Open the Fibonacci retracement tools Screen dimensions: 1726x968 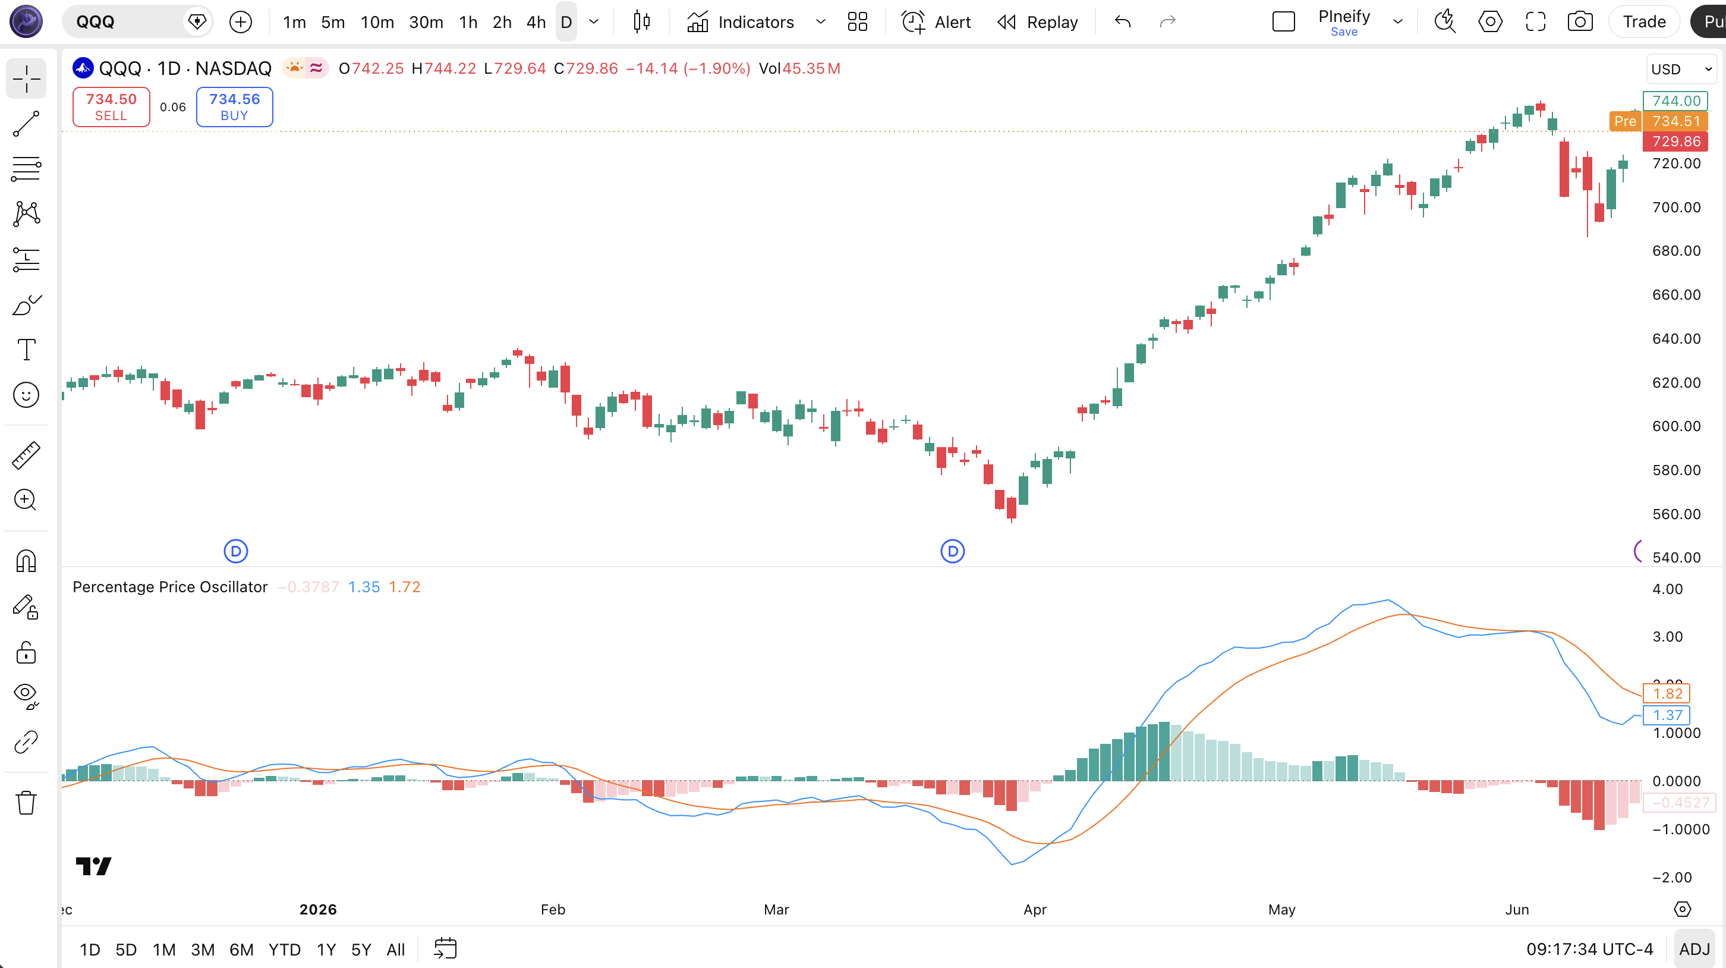(26, 169)
